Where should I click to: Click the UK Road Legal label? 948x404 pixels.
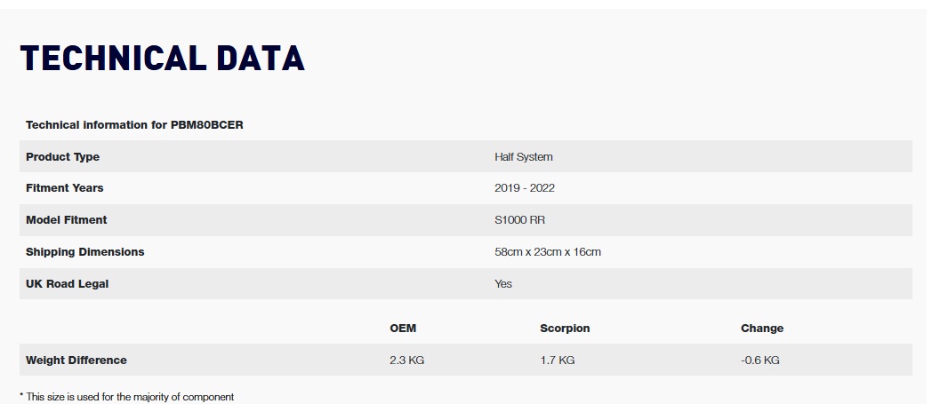pos(67,284)
